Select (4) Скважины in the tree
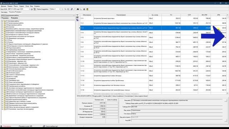 10,27
